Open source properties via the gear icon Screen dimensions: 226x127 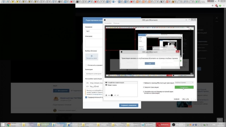pos(112,95)
